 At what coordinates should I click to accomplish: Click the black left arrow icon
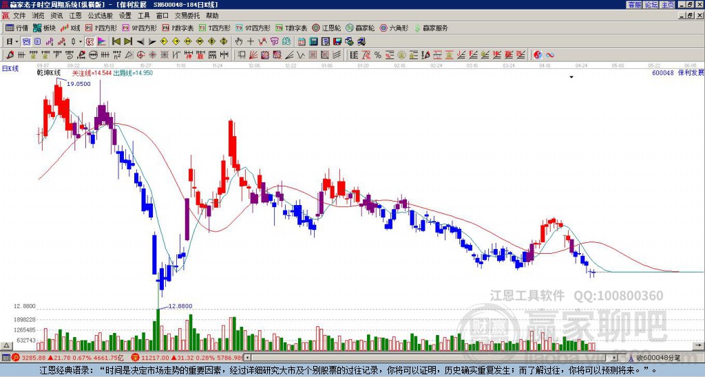pos(140,42)
